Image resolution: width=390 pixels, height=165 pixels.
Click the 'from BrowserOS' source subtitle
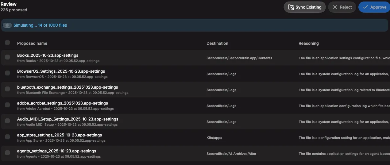62,77
